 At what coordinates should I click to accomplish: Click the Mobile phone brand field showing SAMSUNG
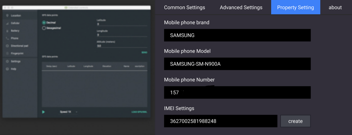pyautogui.click(x=237, y=35)
